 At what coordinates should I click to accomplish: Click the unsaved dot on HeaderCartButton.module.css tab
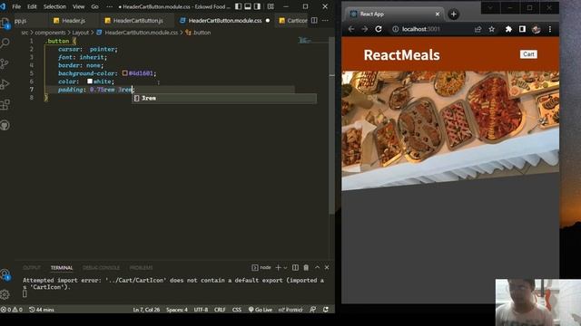coord(268,21)
